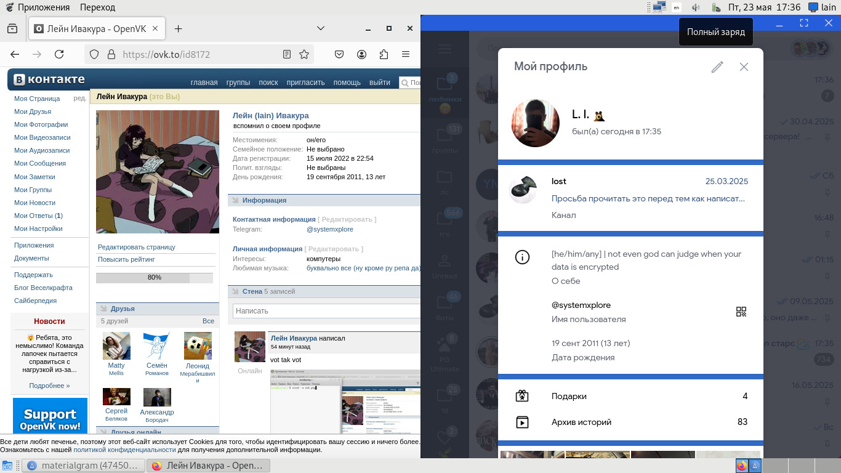Select the группы tab in OpenVK header
Screen dimensions: 841x473
tap(238, 83)
